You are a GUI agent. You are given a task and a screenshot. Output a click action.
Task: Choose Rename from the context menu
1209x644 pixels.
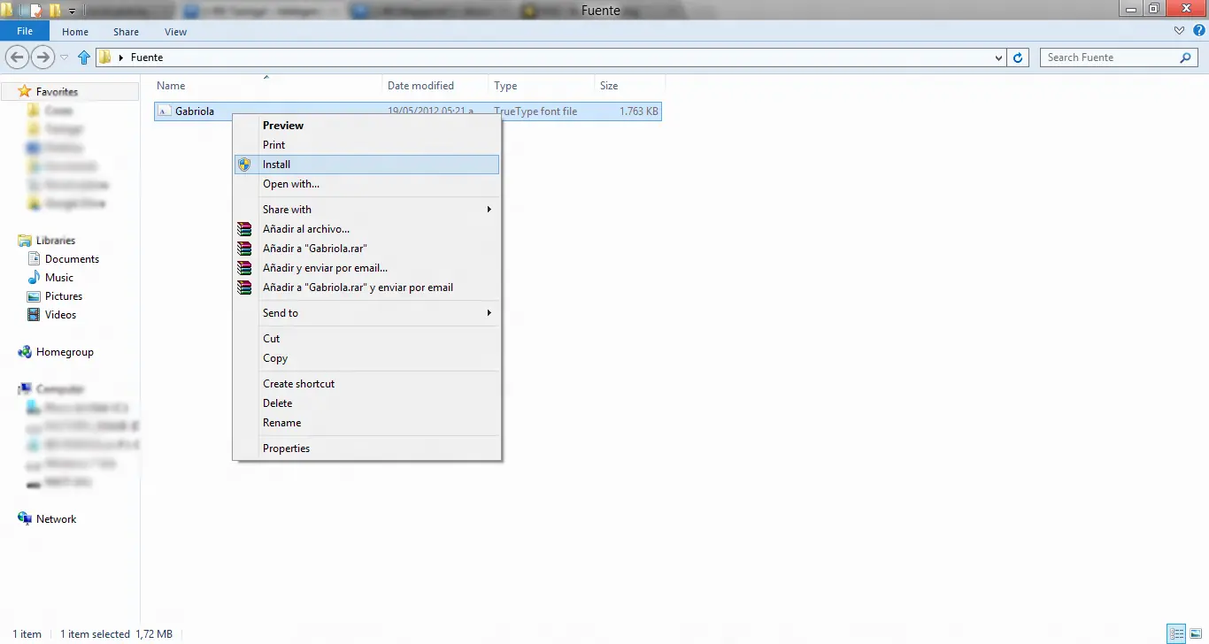pyautogui.click(x=367, y=423)
